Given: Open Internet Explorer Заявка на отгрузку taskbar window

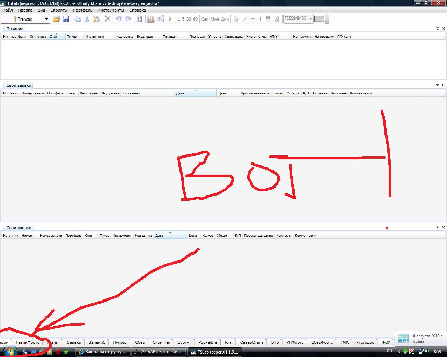Looking at the screenshot, I should (x=103, y=352).
